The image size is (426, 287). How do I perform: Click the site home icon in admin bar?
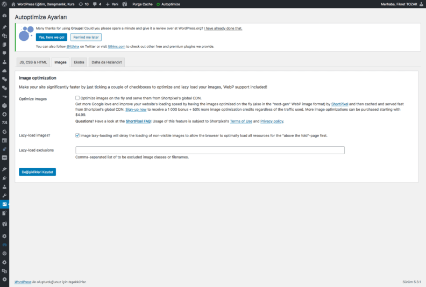point(13,4)
